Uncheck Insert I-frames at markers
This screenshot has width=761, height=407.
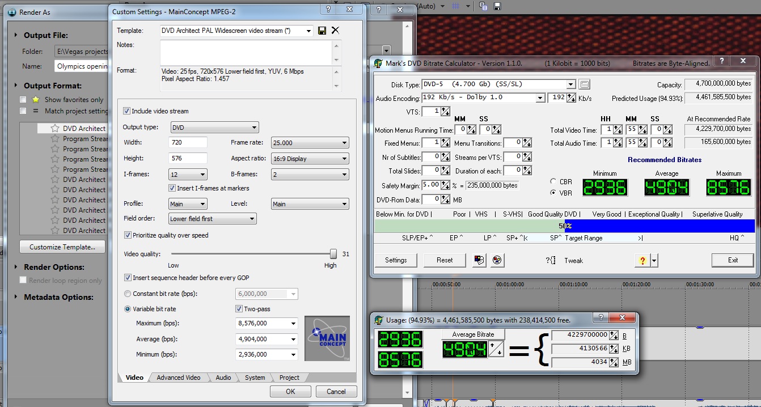pos(172,188)
